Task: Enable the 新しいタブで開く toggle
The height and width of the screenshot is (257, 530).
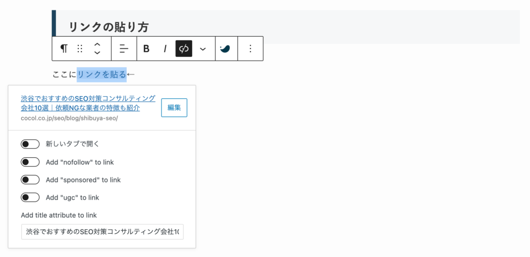Action: [30, 144]
